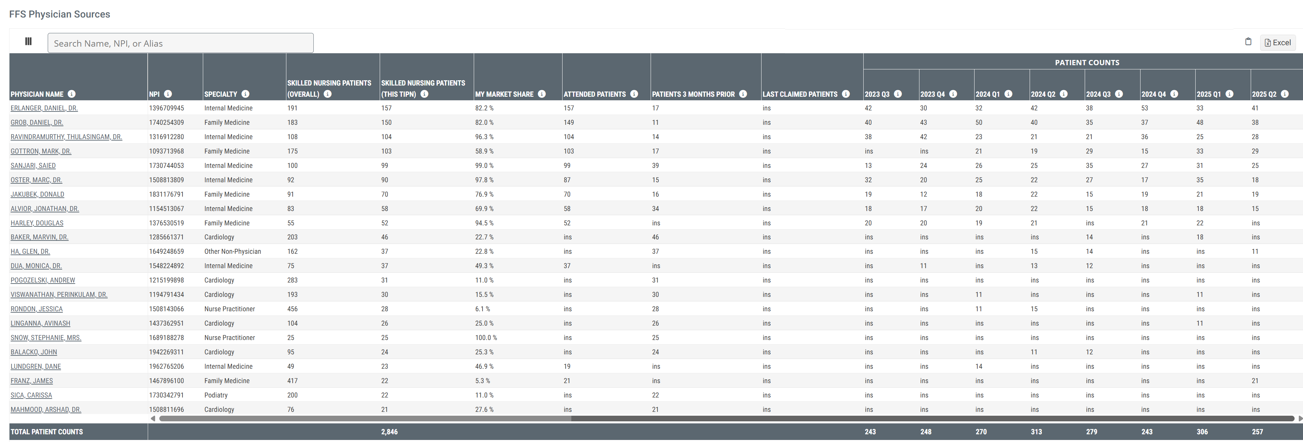
Task: Open info icon beside Attended Patients
Action: [x=634, y=94]
